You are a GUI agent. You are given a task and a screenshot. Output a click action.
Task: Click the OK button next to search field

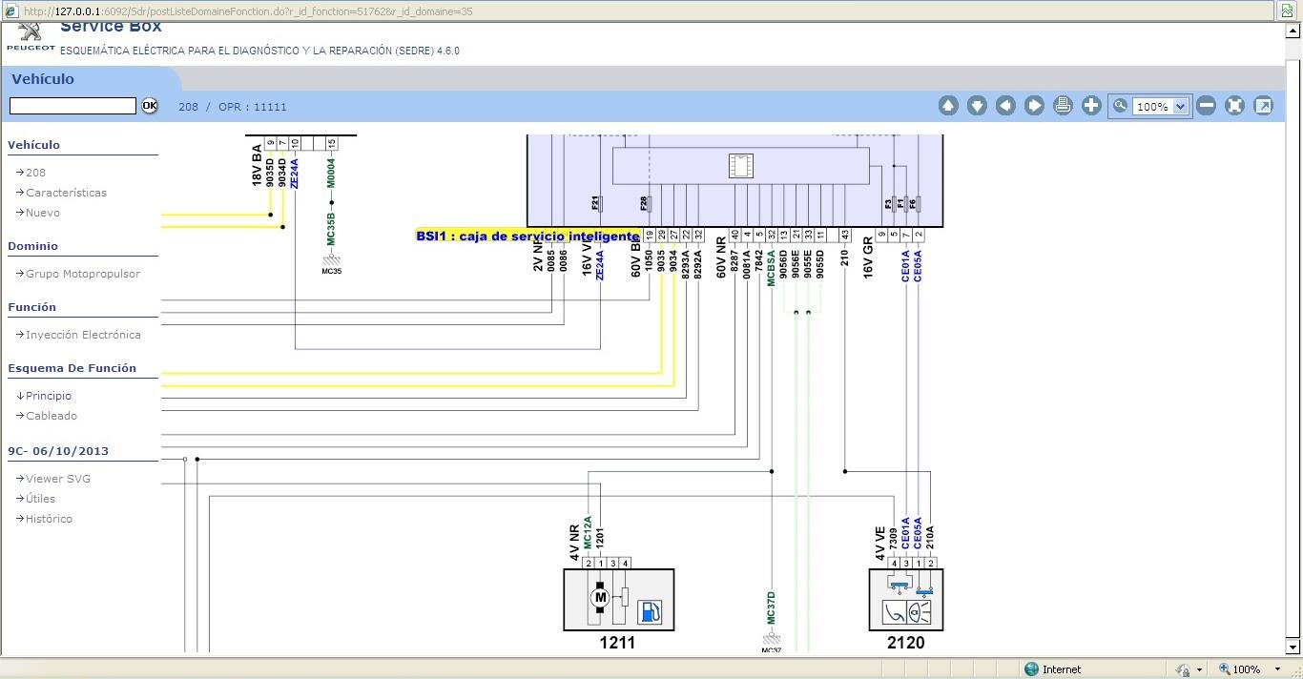point(150,106)
